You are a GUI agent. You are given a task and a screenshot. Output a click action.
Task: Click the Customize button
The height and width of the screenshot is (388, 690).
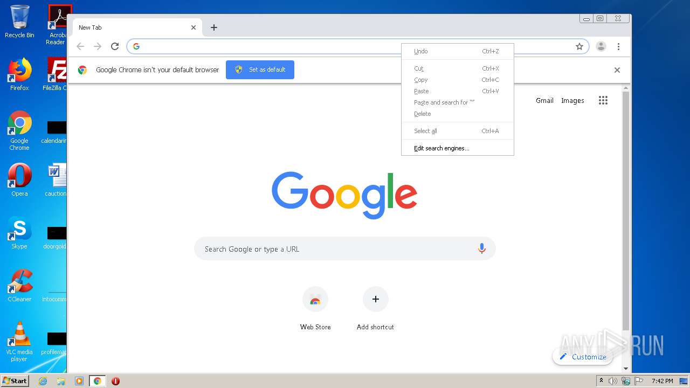tap(583, 357)
